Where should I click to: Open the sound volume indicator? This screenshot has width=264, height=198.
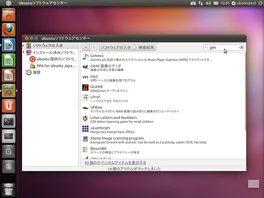coord(208,3)
